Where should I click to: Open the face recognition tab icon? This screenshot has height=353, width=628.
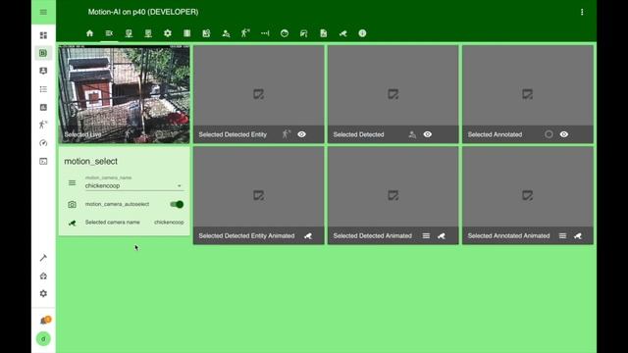pyautogui.click(x=285, y=33)
